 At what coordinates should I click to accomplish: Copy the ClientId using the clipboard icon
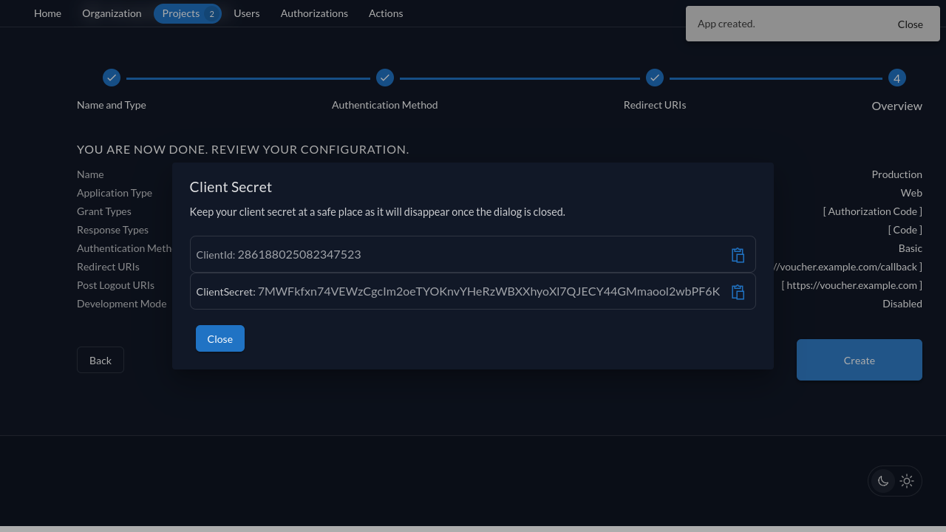pyautogui.click(x=738, y=254)
